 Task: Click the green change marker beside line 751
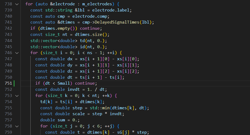click(x=14, y=83)
